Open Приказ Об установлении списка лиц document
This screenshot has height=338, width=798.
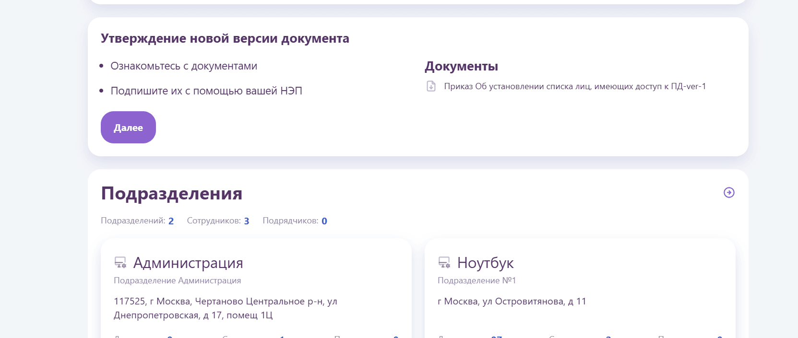point(575,86)
